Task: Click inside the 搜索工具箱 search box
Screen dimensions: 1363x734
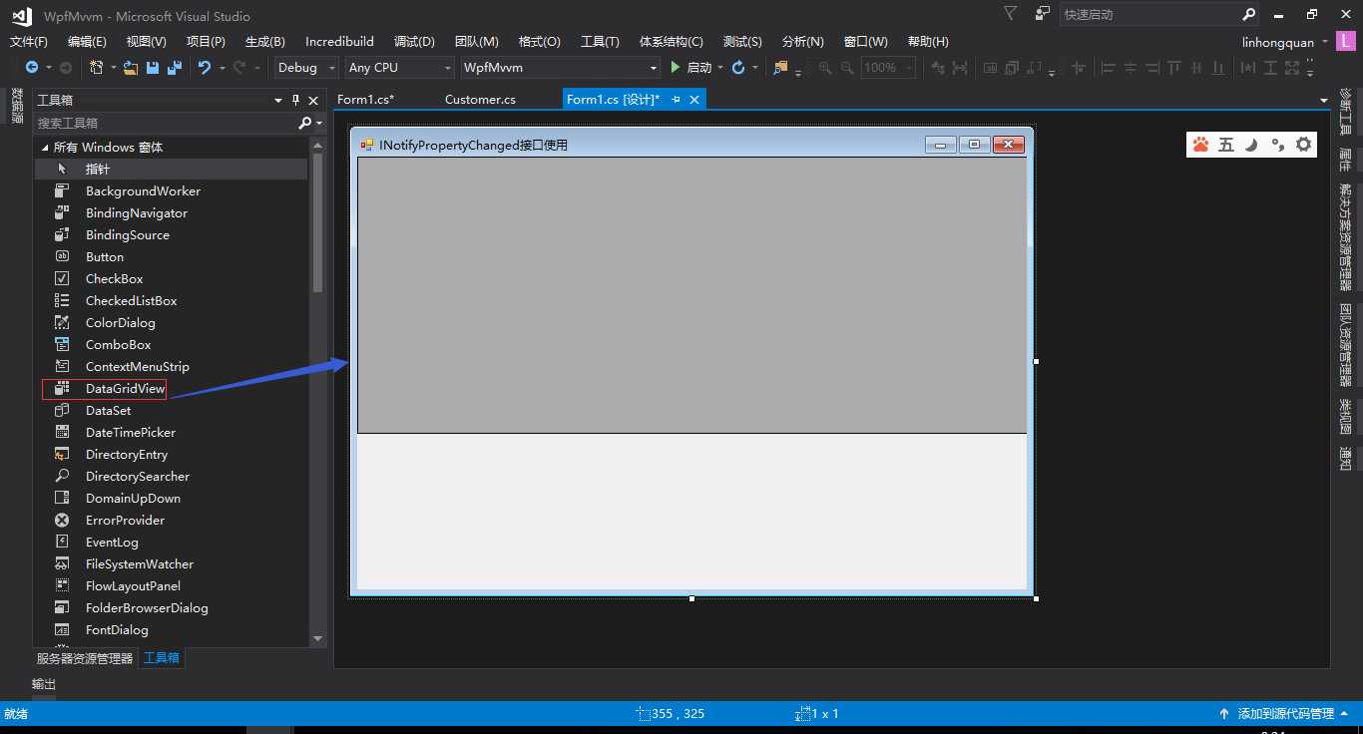Action: (165, 123)
